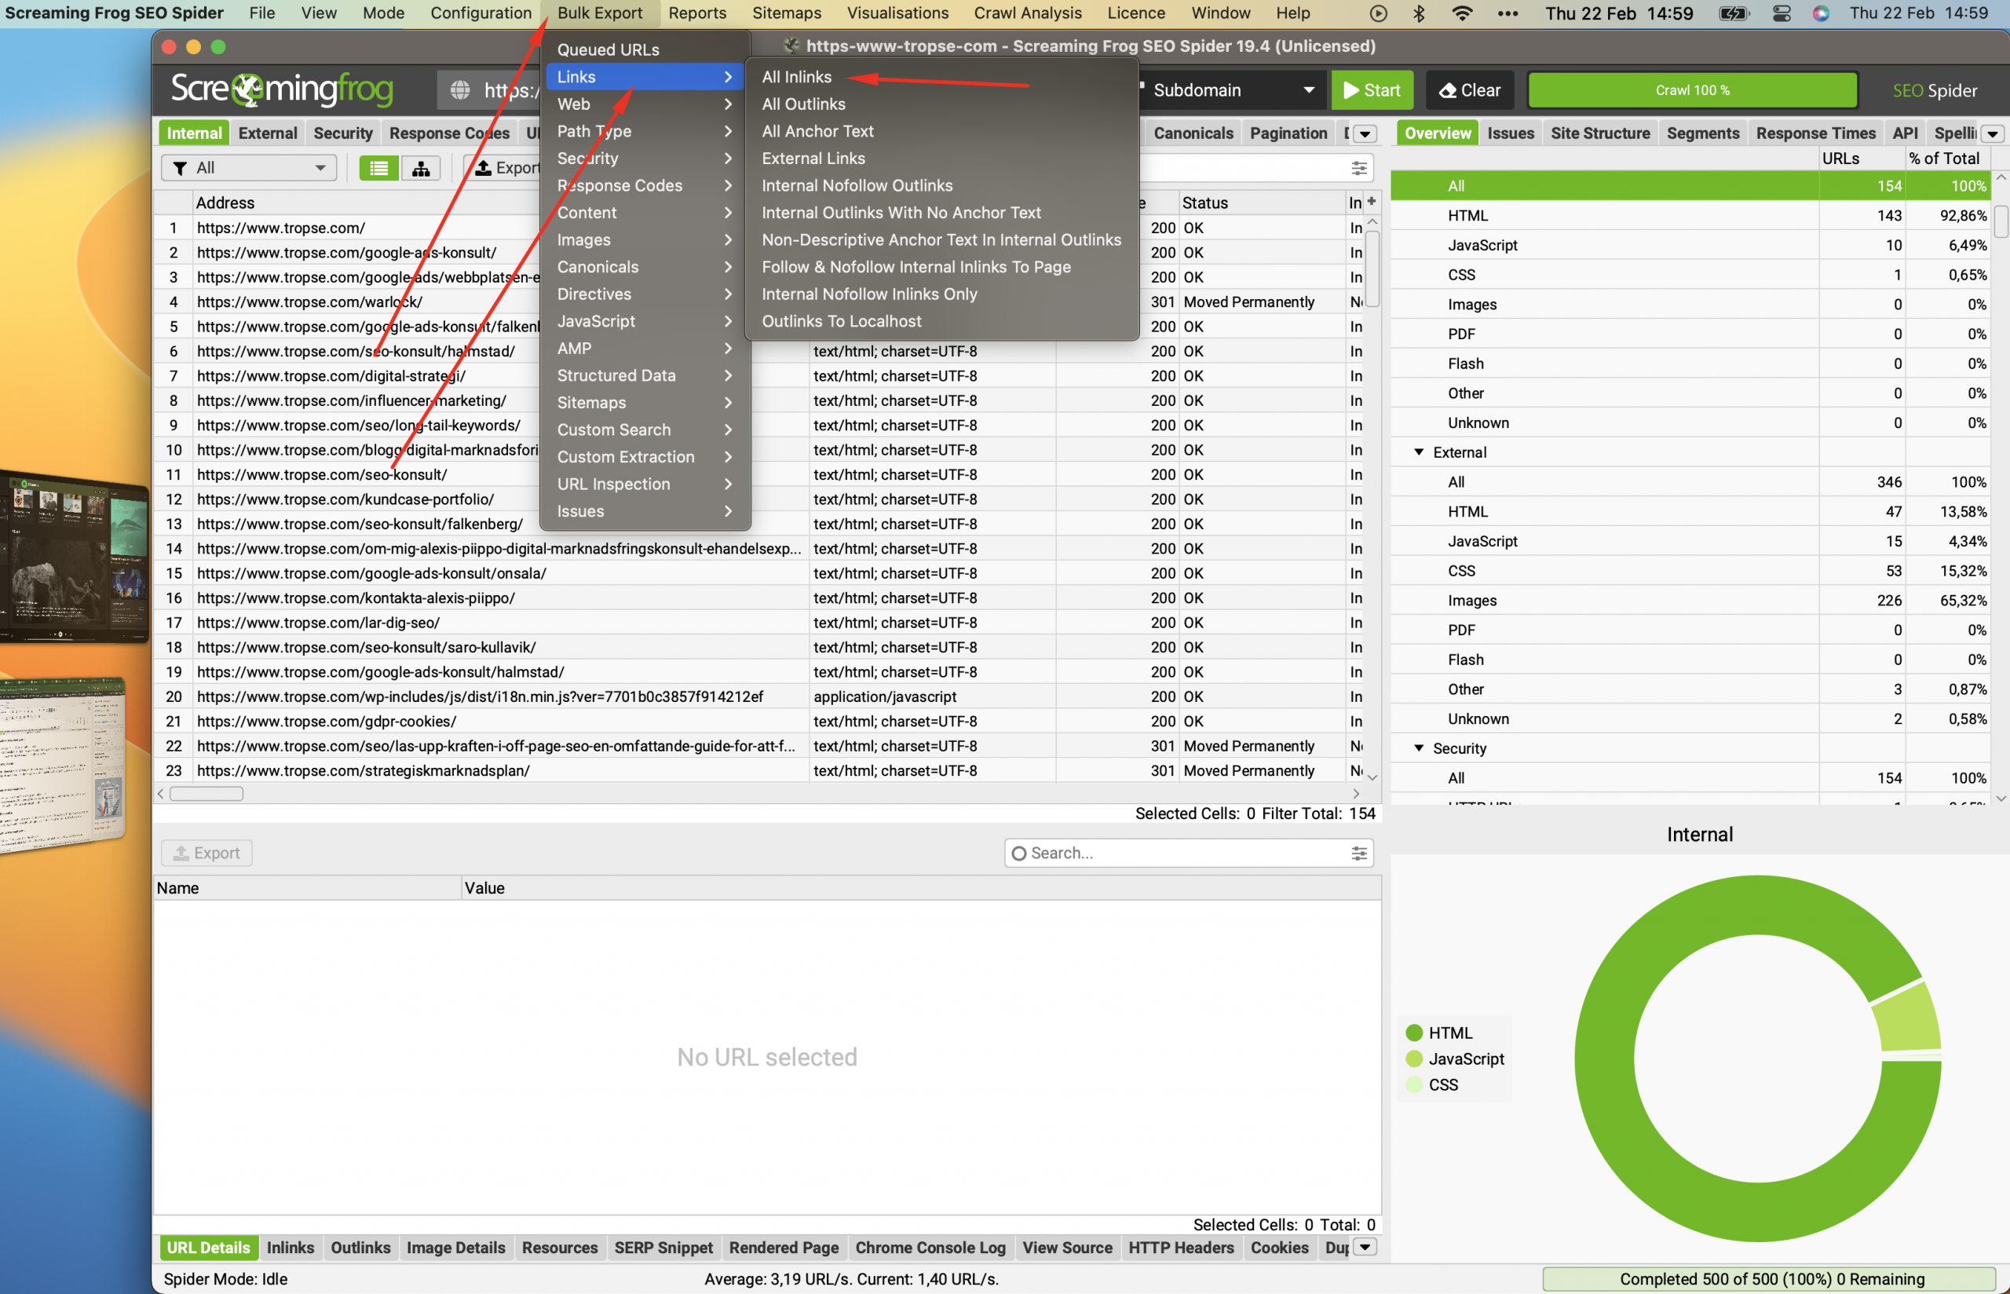Screen dimensions: 2010x1294
Task: Click the Bluetooth icon in menu bar
Action: point(1419,13)
